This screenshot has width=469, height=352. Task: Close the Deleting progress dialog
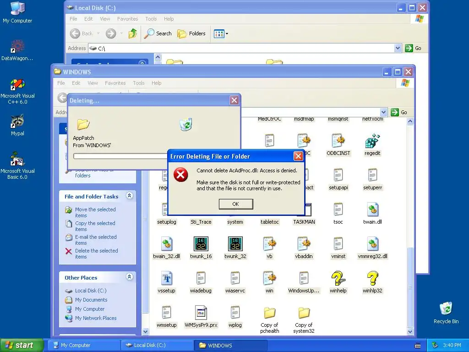[x=234, y=100]
